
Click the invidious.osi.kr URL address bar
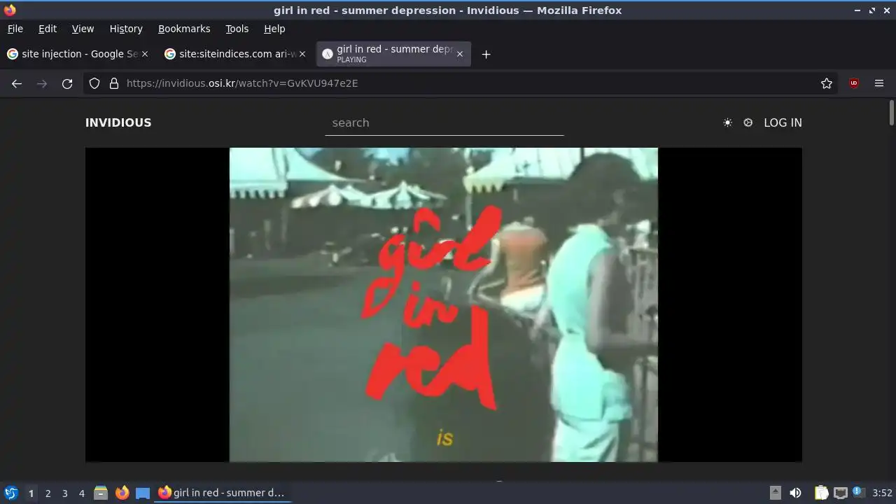point(462,83)
